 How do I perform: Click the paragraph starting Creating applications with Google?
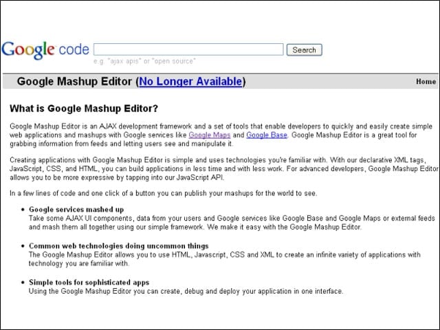coord(224,168)
